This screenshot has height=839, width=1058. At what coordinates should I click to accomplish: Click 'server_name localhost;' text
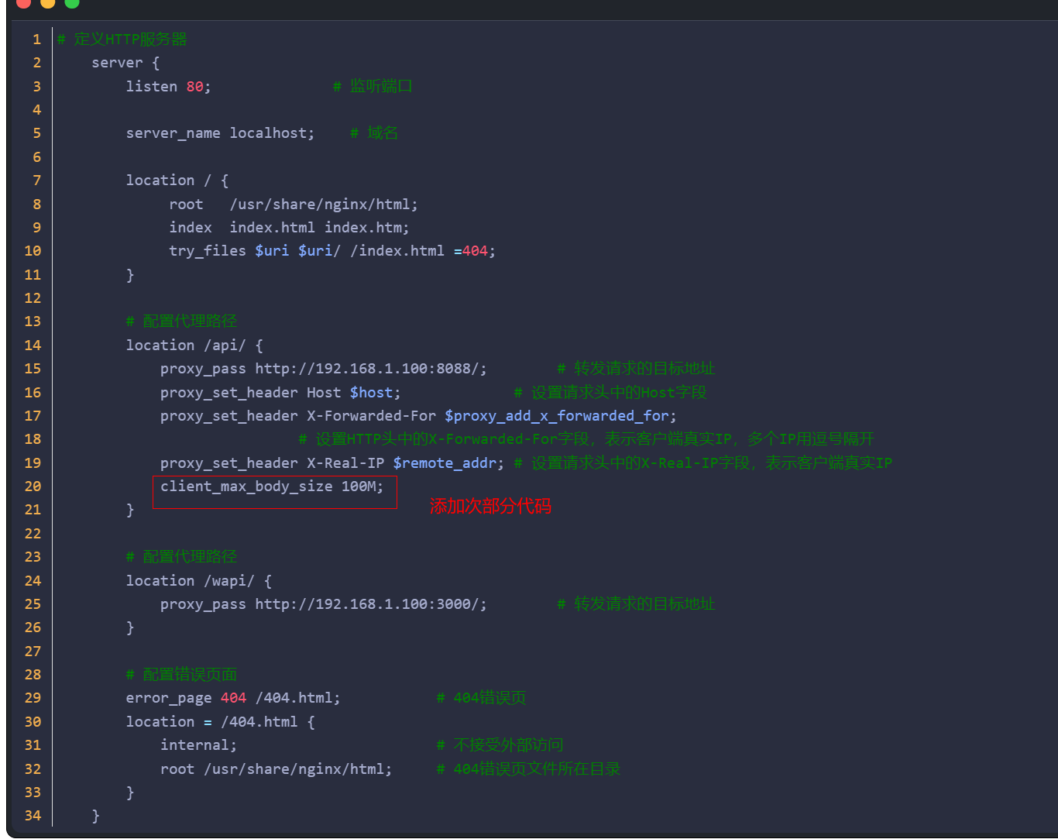(x=220, y=133)
